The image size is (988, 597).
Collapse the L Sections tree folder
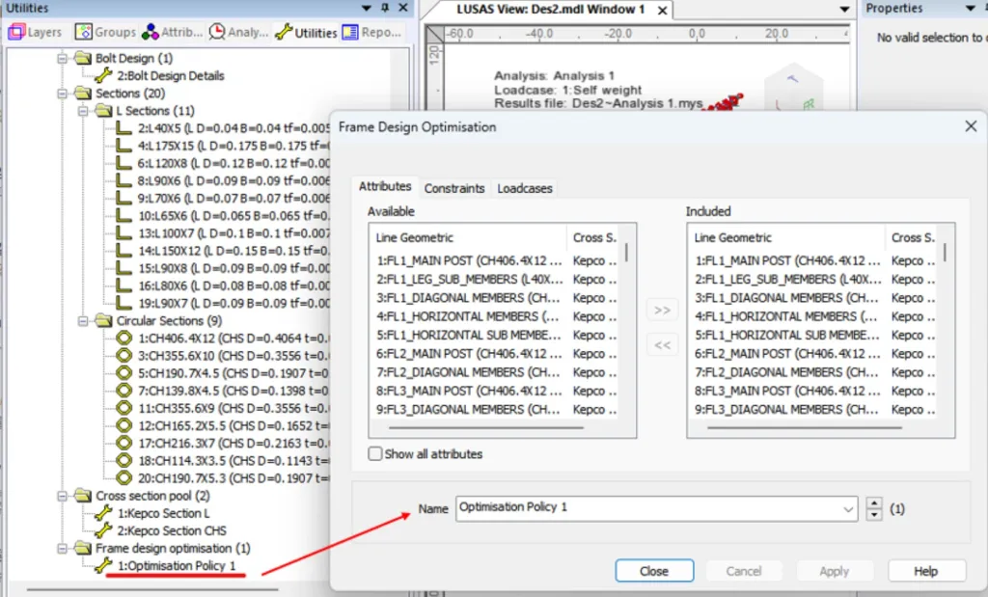85,111
